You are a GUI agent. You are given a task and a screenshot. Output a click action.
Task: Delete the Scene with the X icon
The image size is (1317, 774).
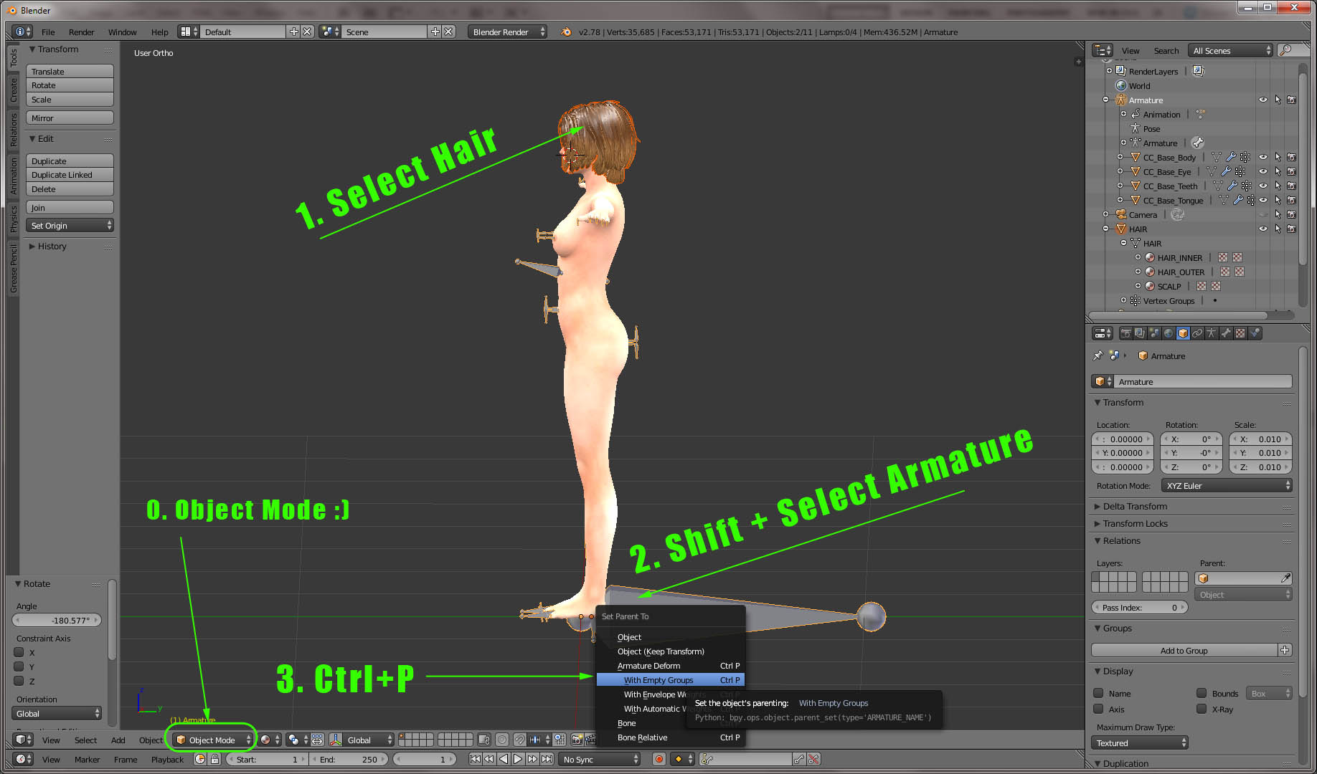pos(448,32)
